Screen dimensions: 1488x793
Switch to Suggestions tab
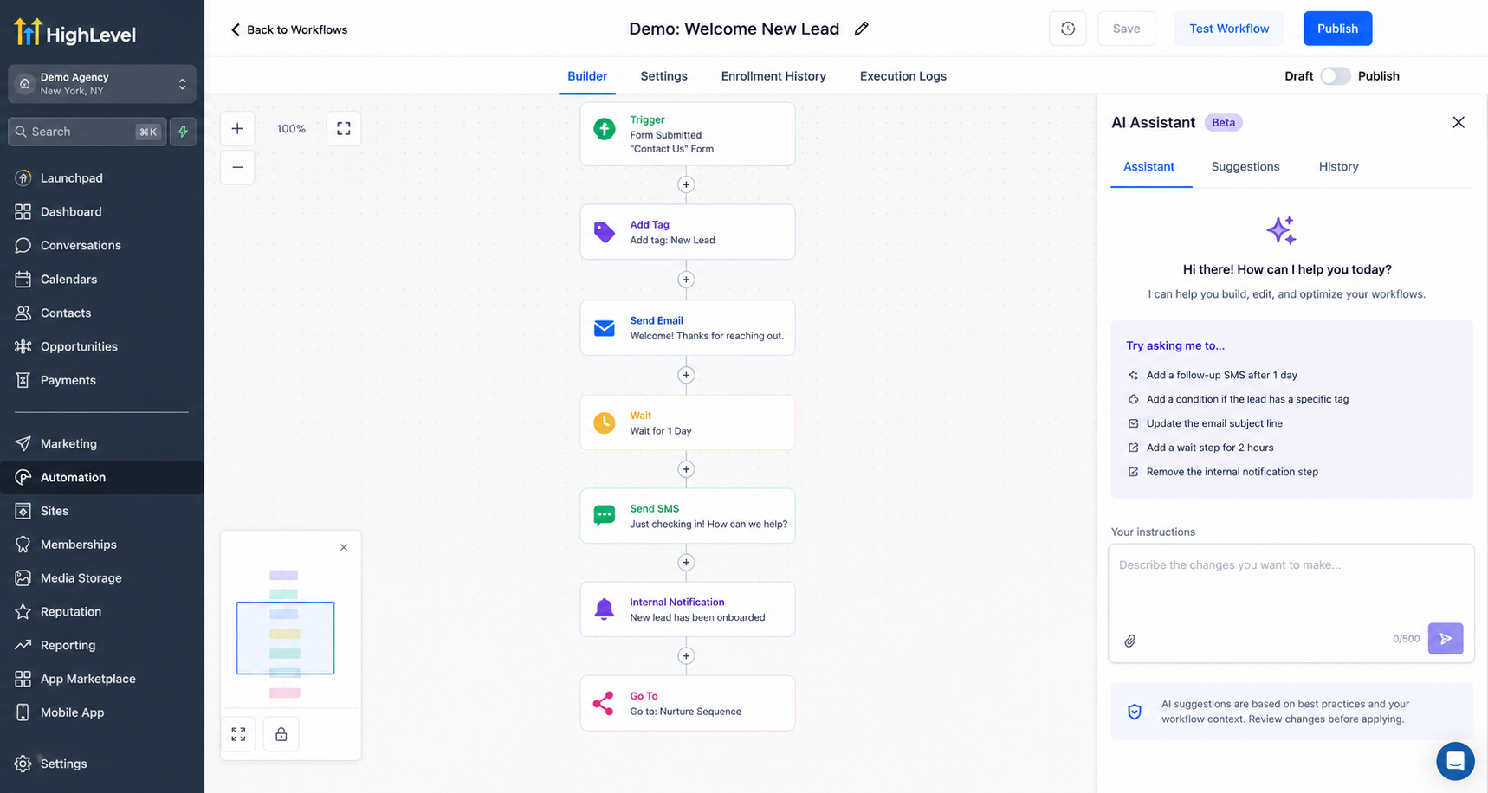tap(1245, 166)
